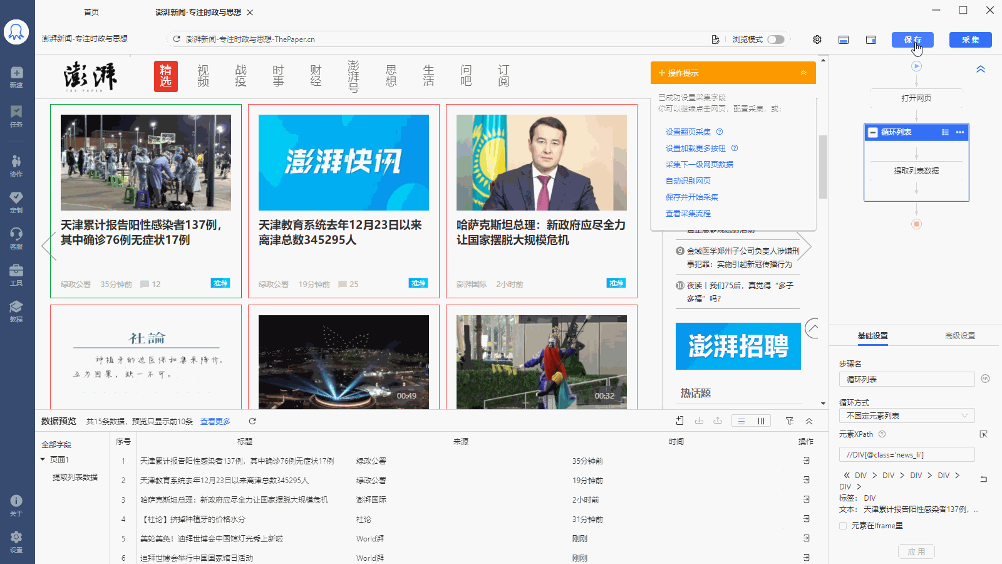Viewport: 1002px width, 564px height.
Task: Click the 查看更多 link in 数据预览
Action: (215, 421)
